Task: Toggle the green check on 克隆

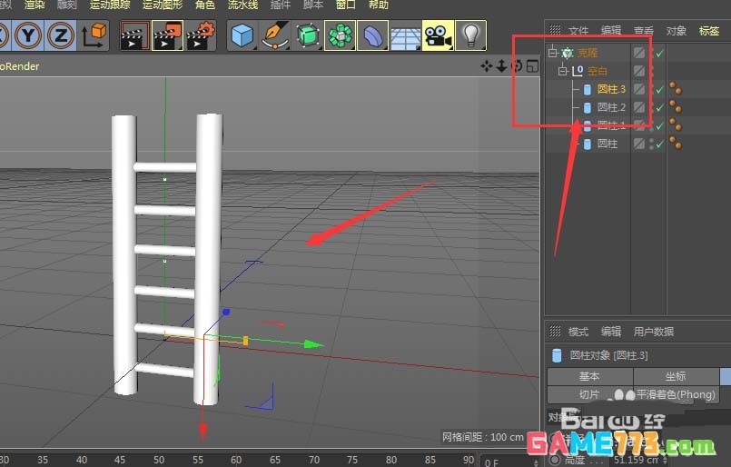Action: tap(659, 54)
